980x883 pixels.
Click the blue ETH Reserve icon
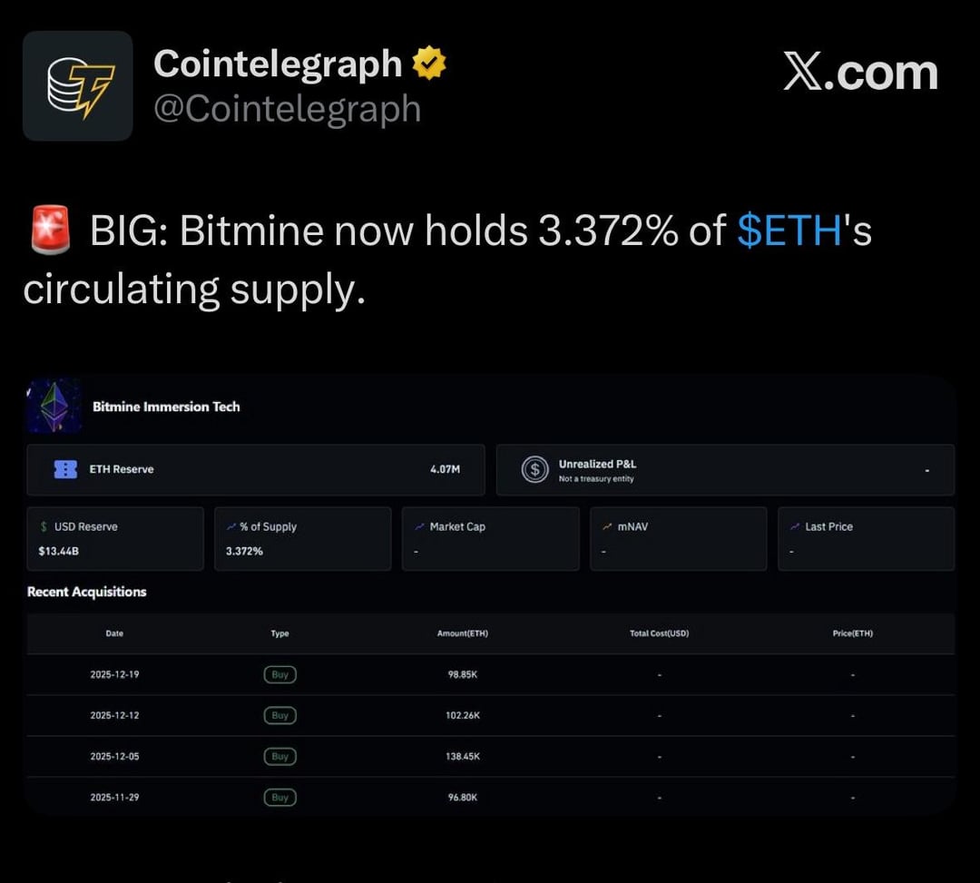coord(65,469)
